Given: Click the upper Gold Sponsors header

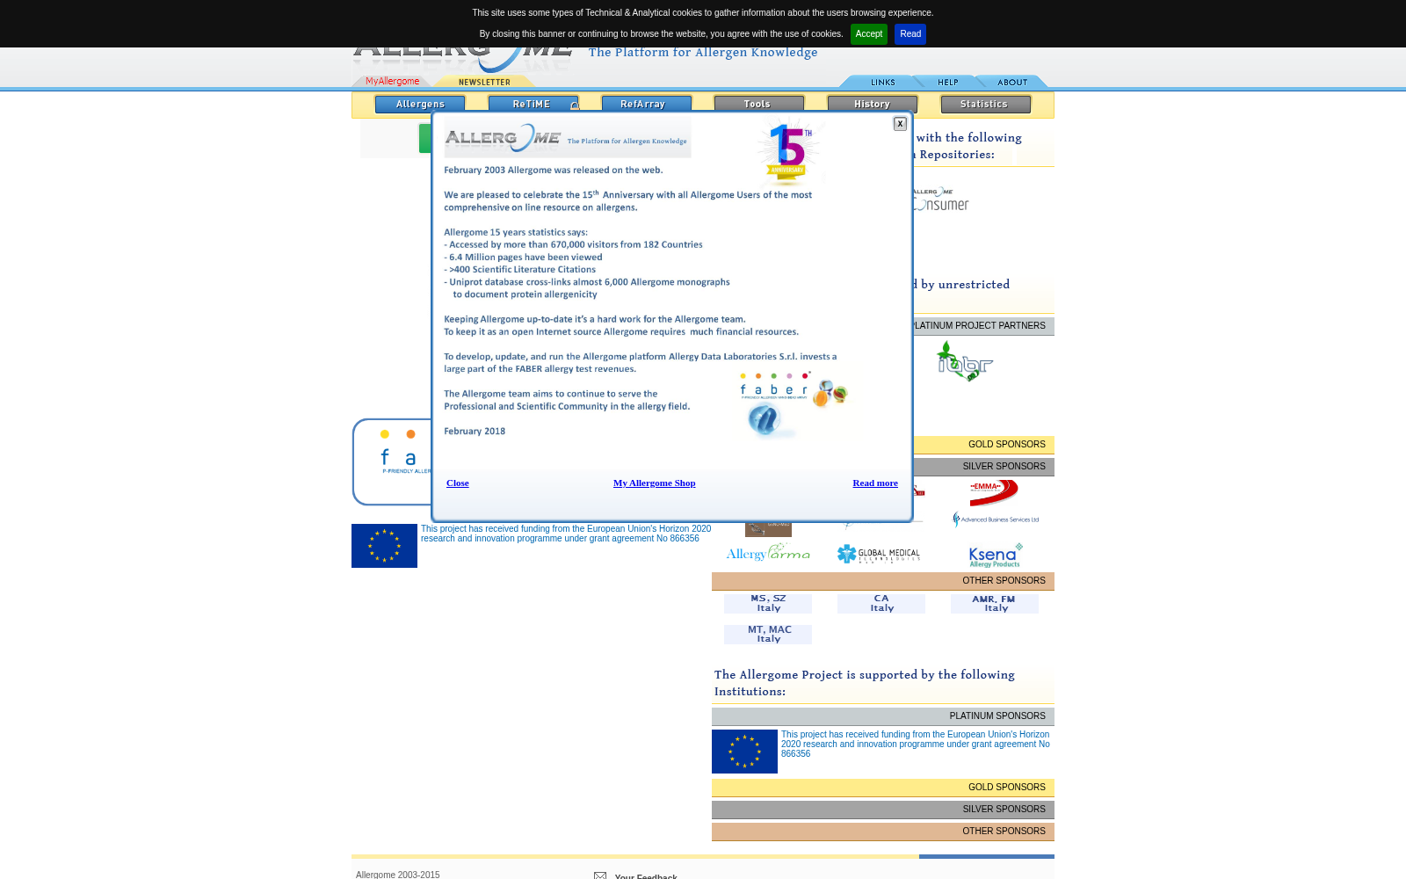Looking at the screenshot, I should pos(982,445).
